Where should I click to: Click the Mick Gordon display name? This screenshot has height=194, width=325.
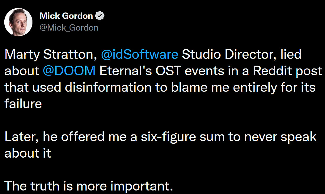(66, 16)
